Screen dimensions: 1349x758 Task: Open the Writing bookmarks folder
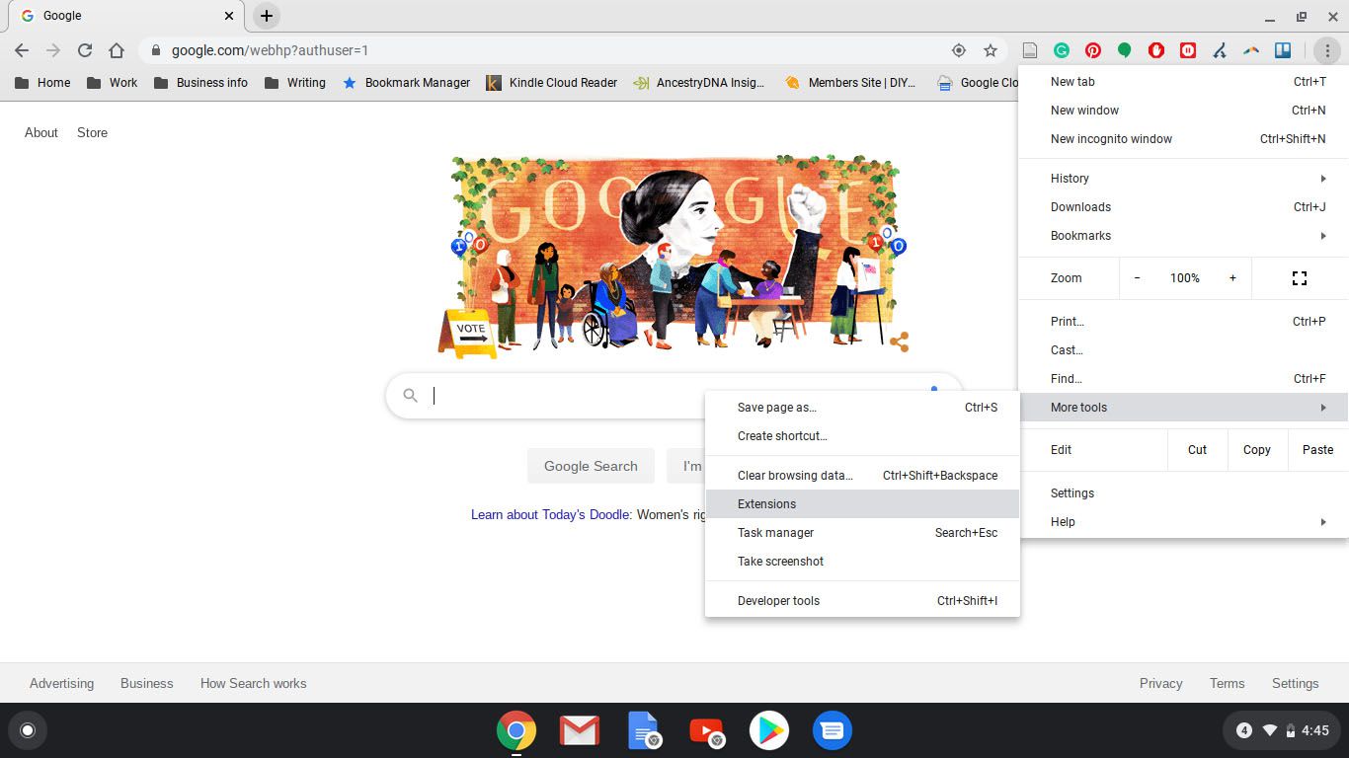(x=294, y=83)
